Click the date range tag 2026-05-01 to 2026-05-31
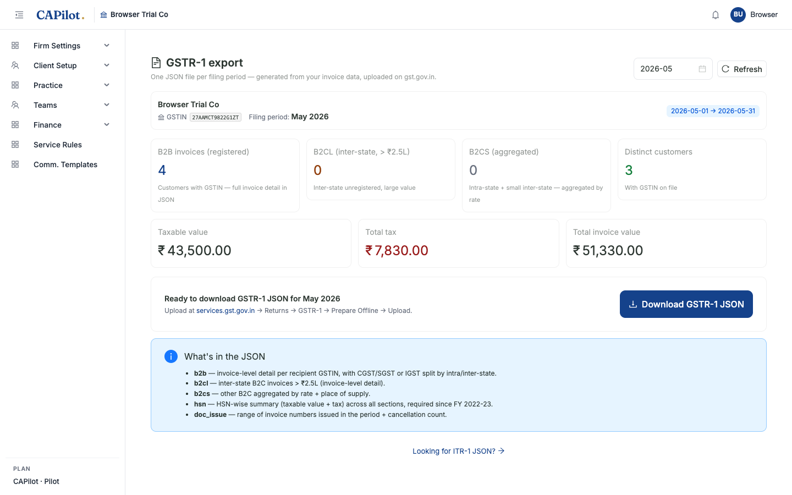Viewport: 792px width, 495px height. 713,111
